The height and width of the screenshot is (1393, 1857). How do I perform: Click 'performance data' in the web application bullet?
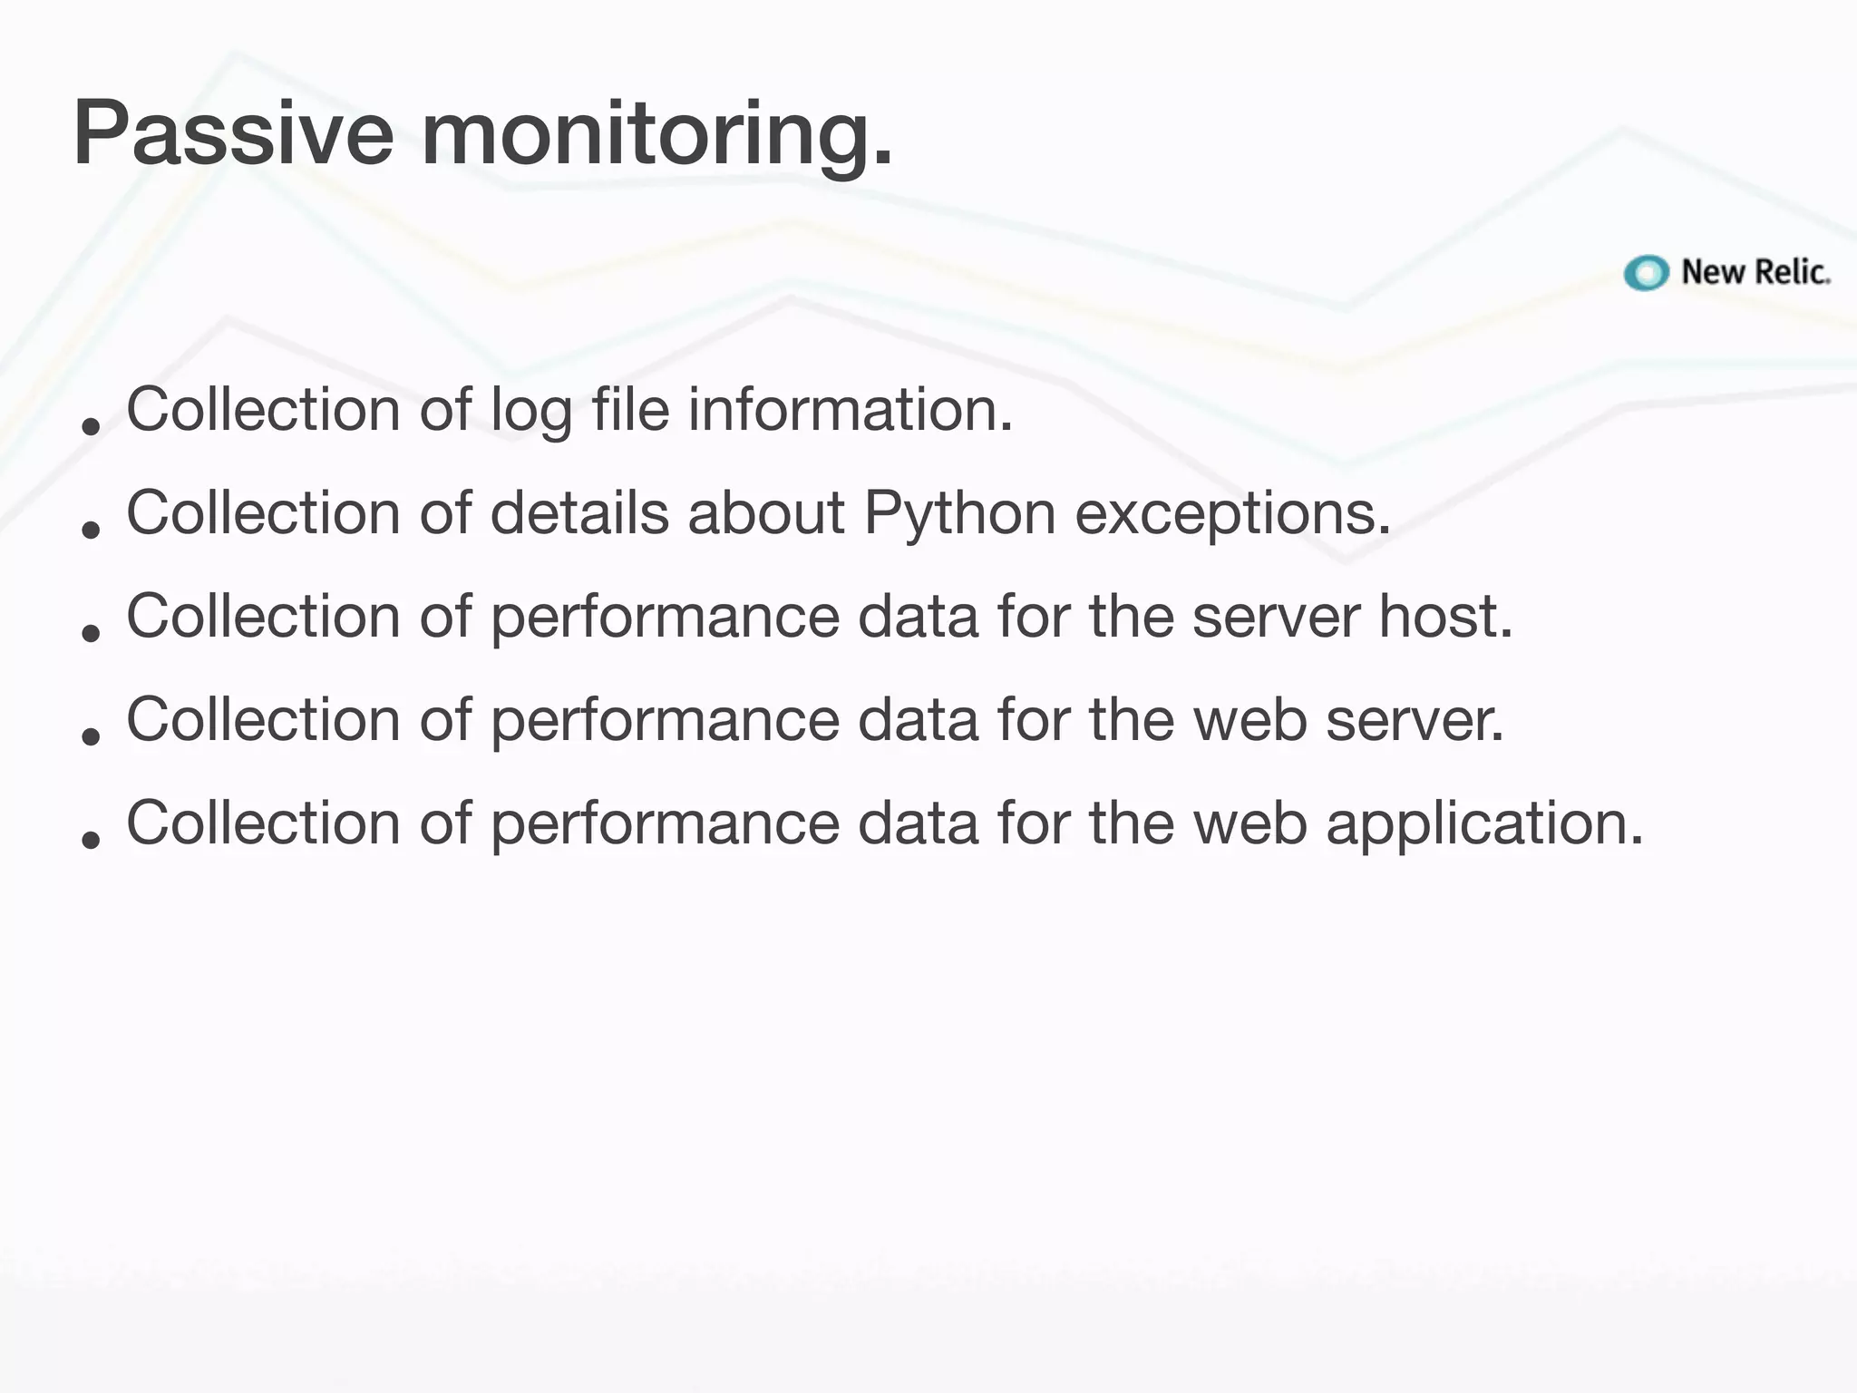[734, 825]
